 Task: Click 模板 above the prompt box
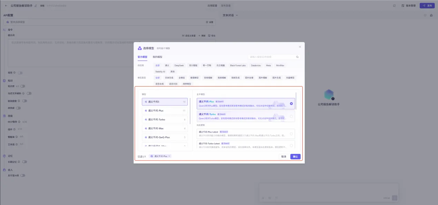[202, 36]
